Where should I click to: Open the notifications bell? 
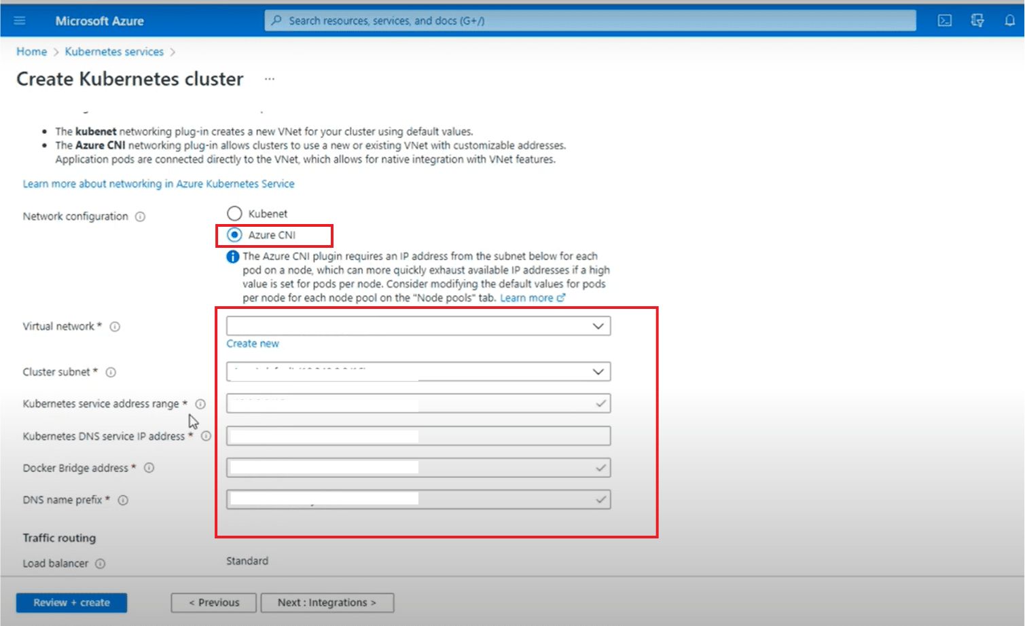(1009, 20)
